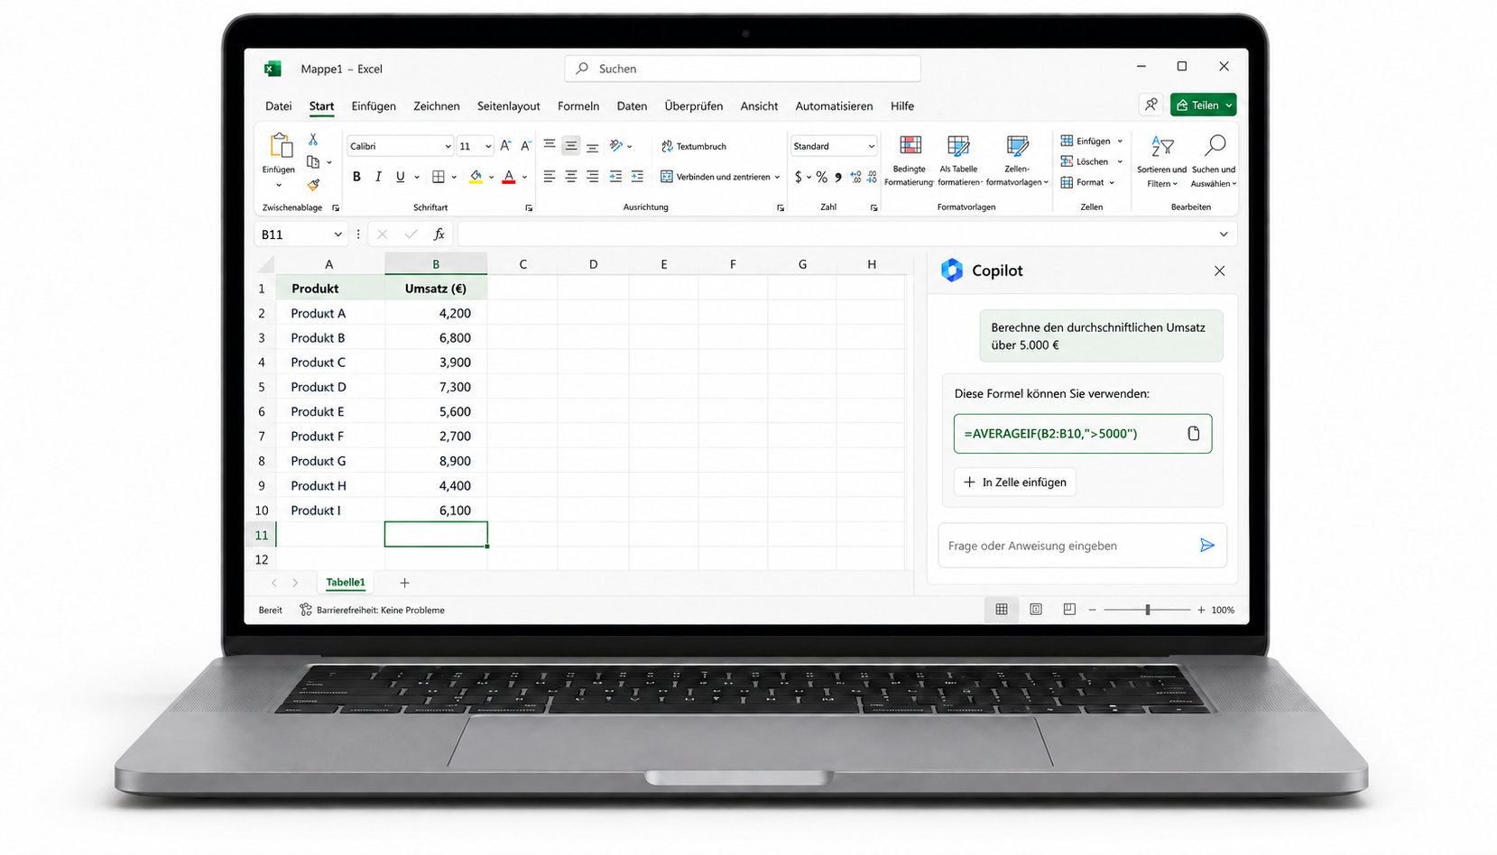Image resolution: width=1497 pixels, height=855 pixels.
Task: Click the Percent Style icon
Action: [822, 177]
